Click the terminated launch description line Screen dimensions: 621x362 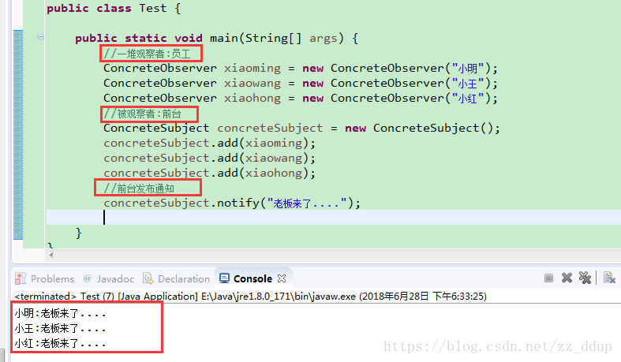point(250,297)
